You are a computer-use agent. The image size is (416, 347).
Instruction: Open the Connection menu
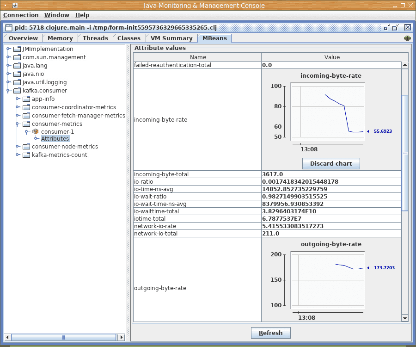tap(21, 15)
